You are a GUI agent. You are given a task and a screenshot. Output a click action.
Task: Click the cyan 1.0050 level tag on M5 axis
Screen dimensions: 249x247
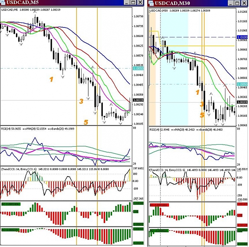tap(138, 69)
